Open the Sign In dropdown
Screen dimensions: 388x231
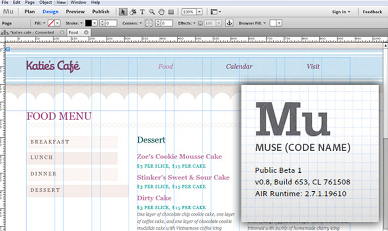click(341, 12)
